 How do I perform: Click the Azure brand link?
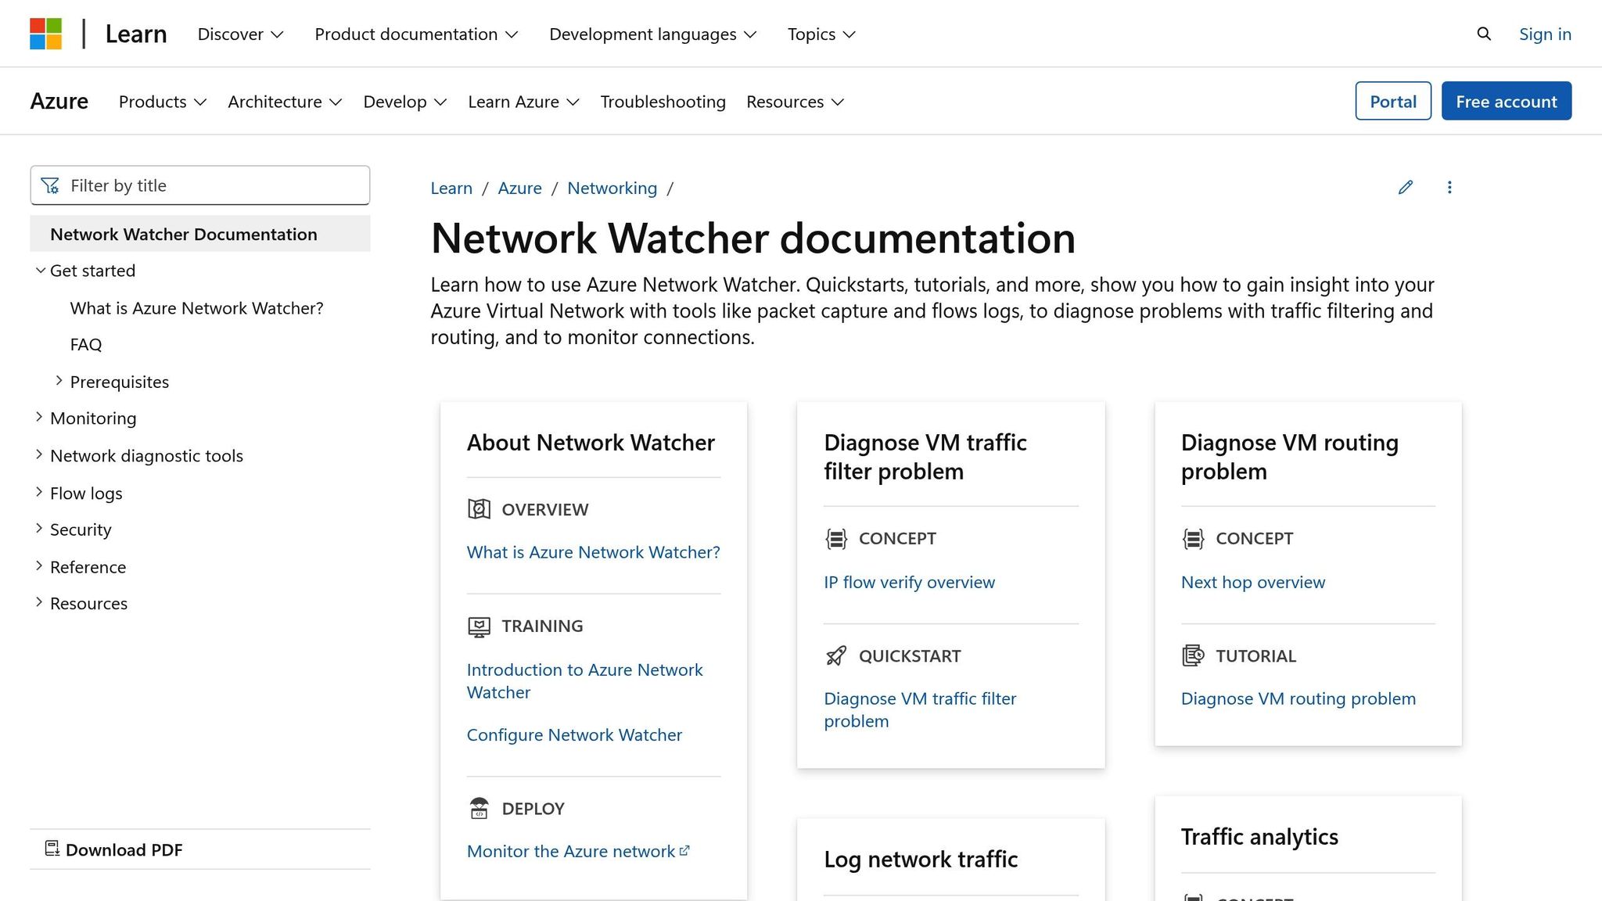point(59,101)
